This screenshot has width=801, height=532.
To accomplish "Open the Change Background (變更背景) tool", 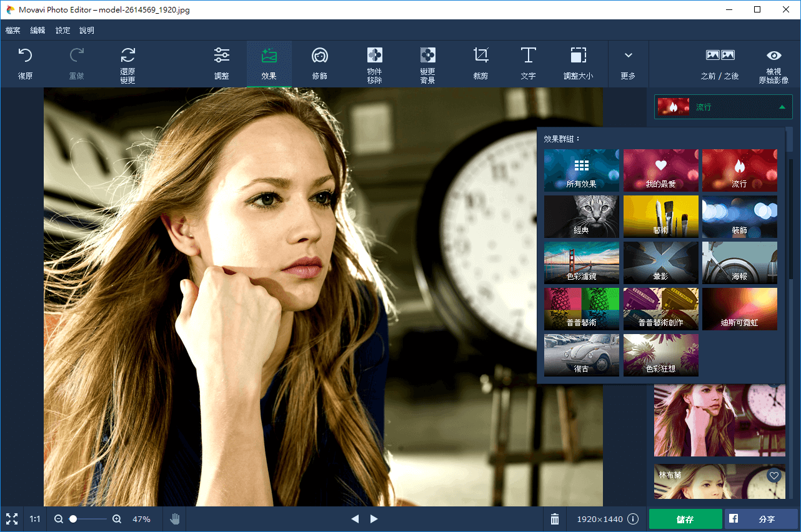I will coord(427,56).
